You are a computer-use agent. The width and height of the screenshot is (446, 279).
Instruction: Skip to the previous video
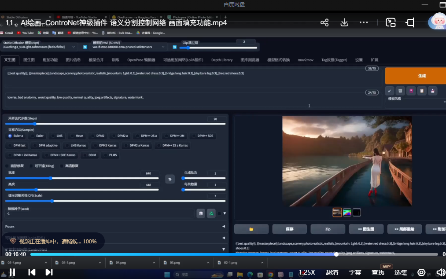[x=32, y=272]
